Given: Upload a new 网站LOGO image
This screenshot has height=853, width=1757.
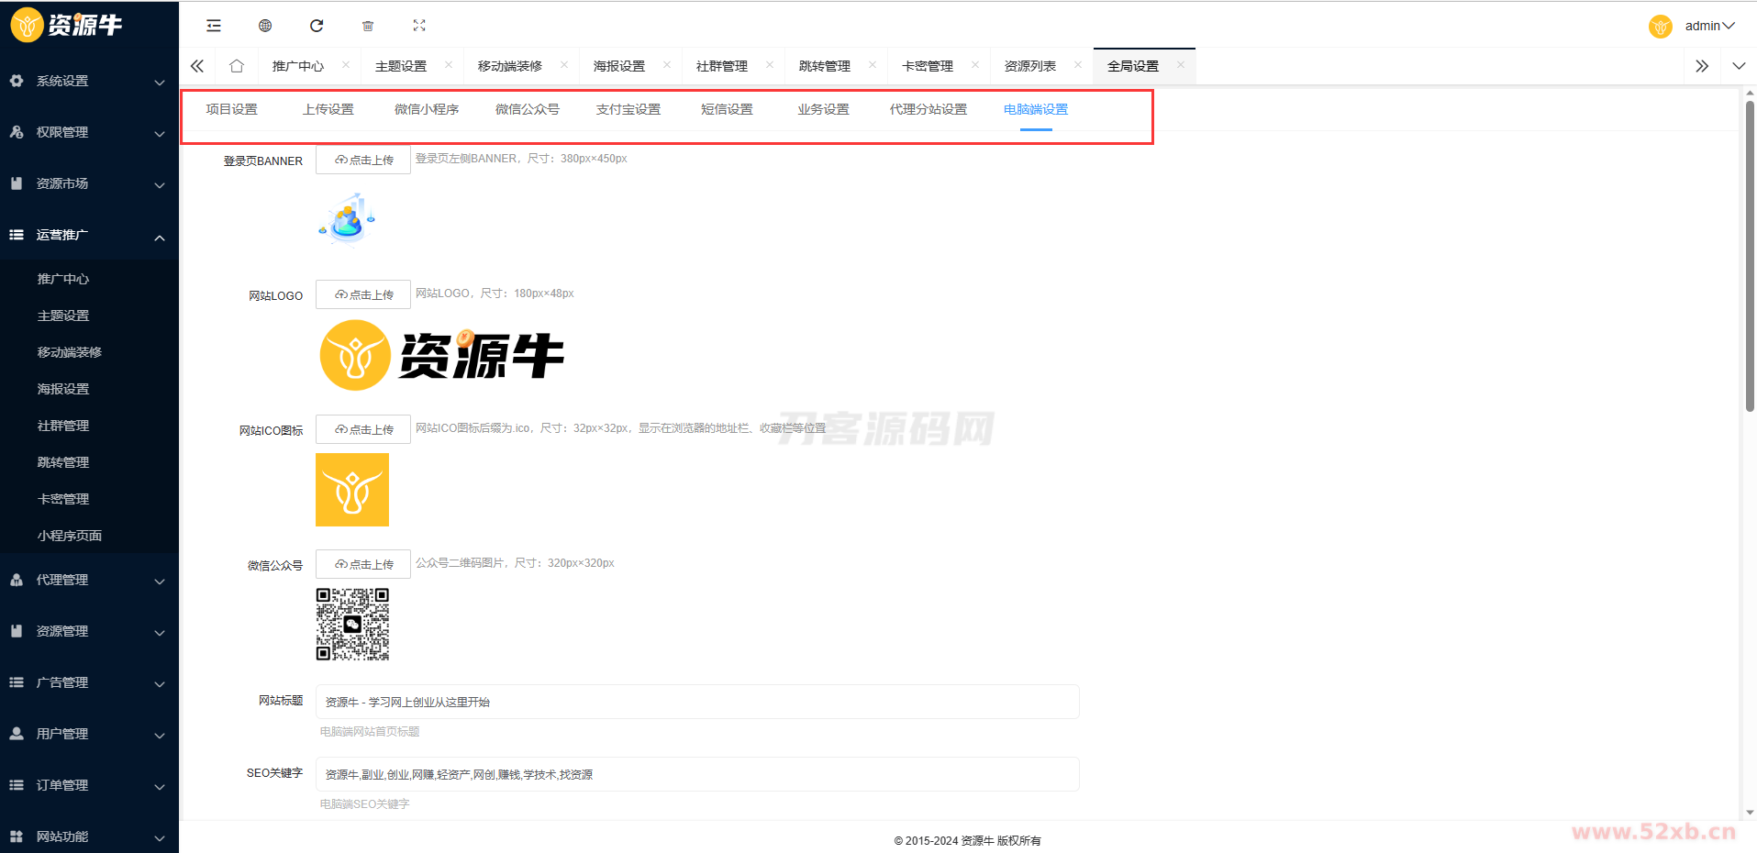Looking at the screenshot, I should (x=363, y=294).
